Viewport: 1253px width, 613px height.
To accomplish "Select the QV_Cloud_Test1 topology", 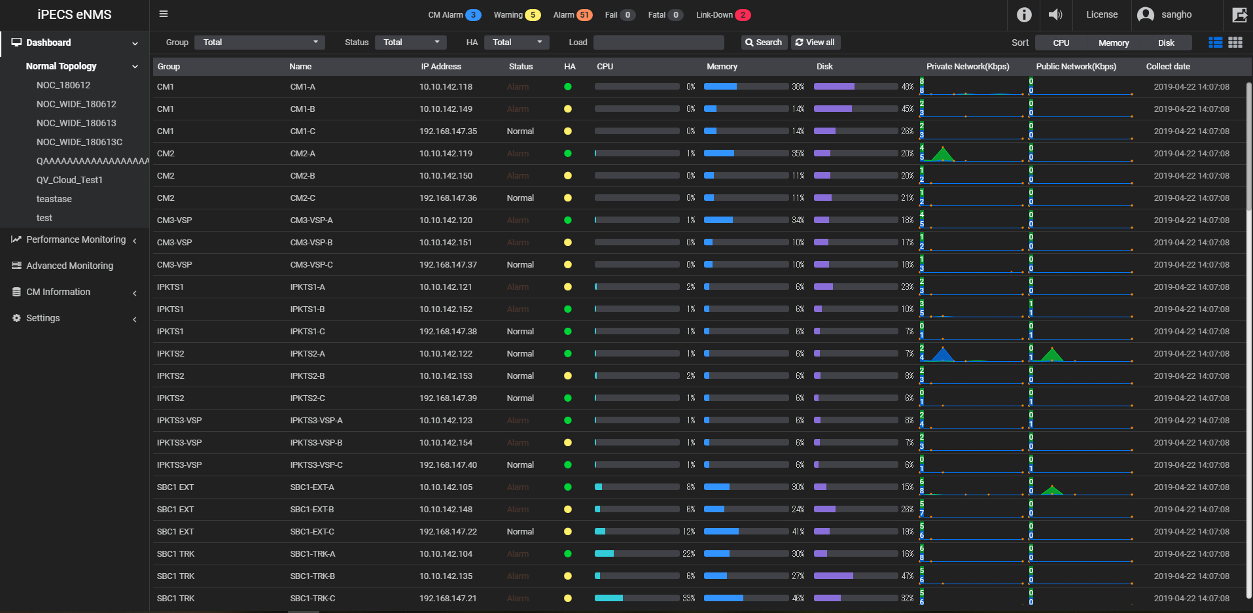I will [69, 180].
